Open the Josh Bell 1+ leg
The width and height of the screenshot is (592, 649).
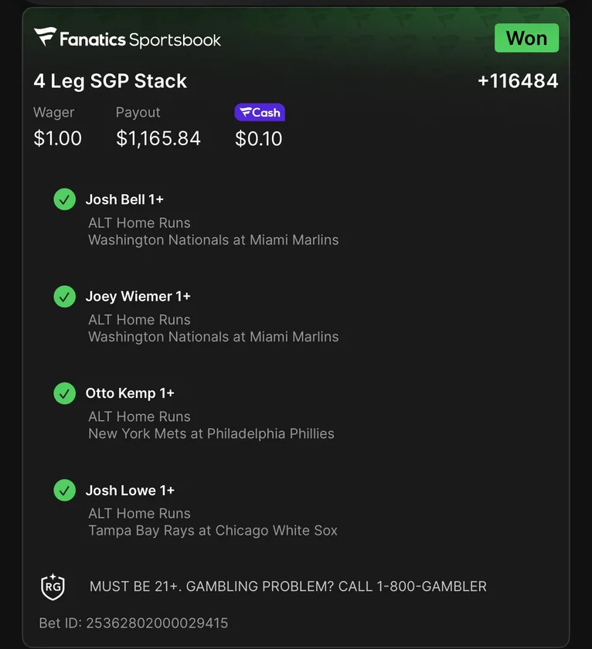point(124,199)
